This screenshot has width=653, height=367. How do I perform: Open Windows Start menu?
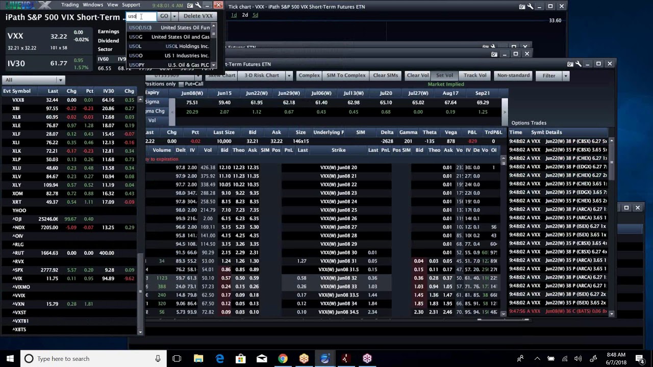click(x=10, y=358)
